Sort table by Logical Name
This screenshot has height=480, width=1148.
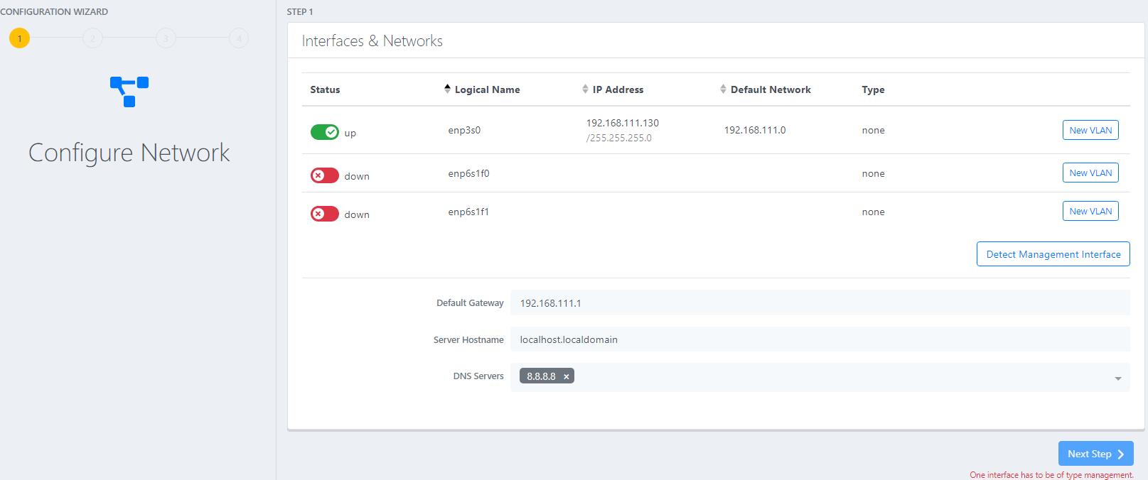(x=486, y=89)
